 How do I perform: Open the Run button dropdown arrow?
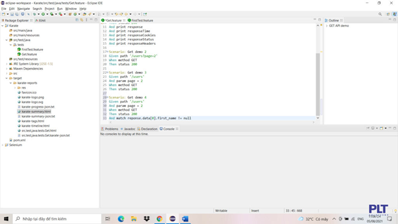47,14
